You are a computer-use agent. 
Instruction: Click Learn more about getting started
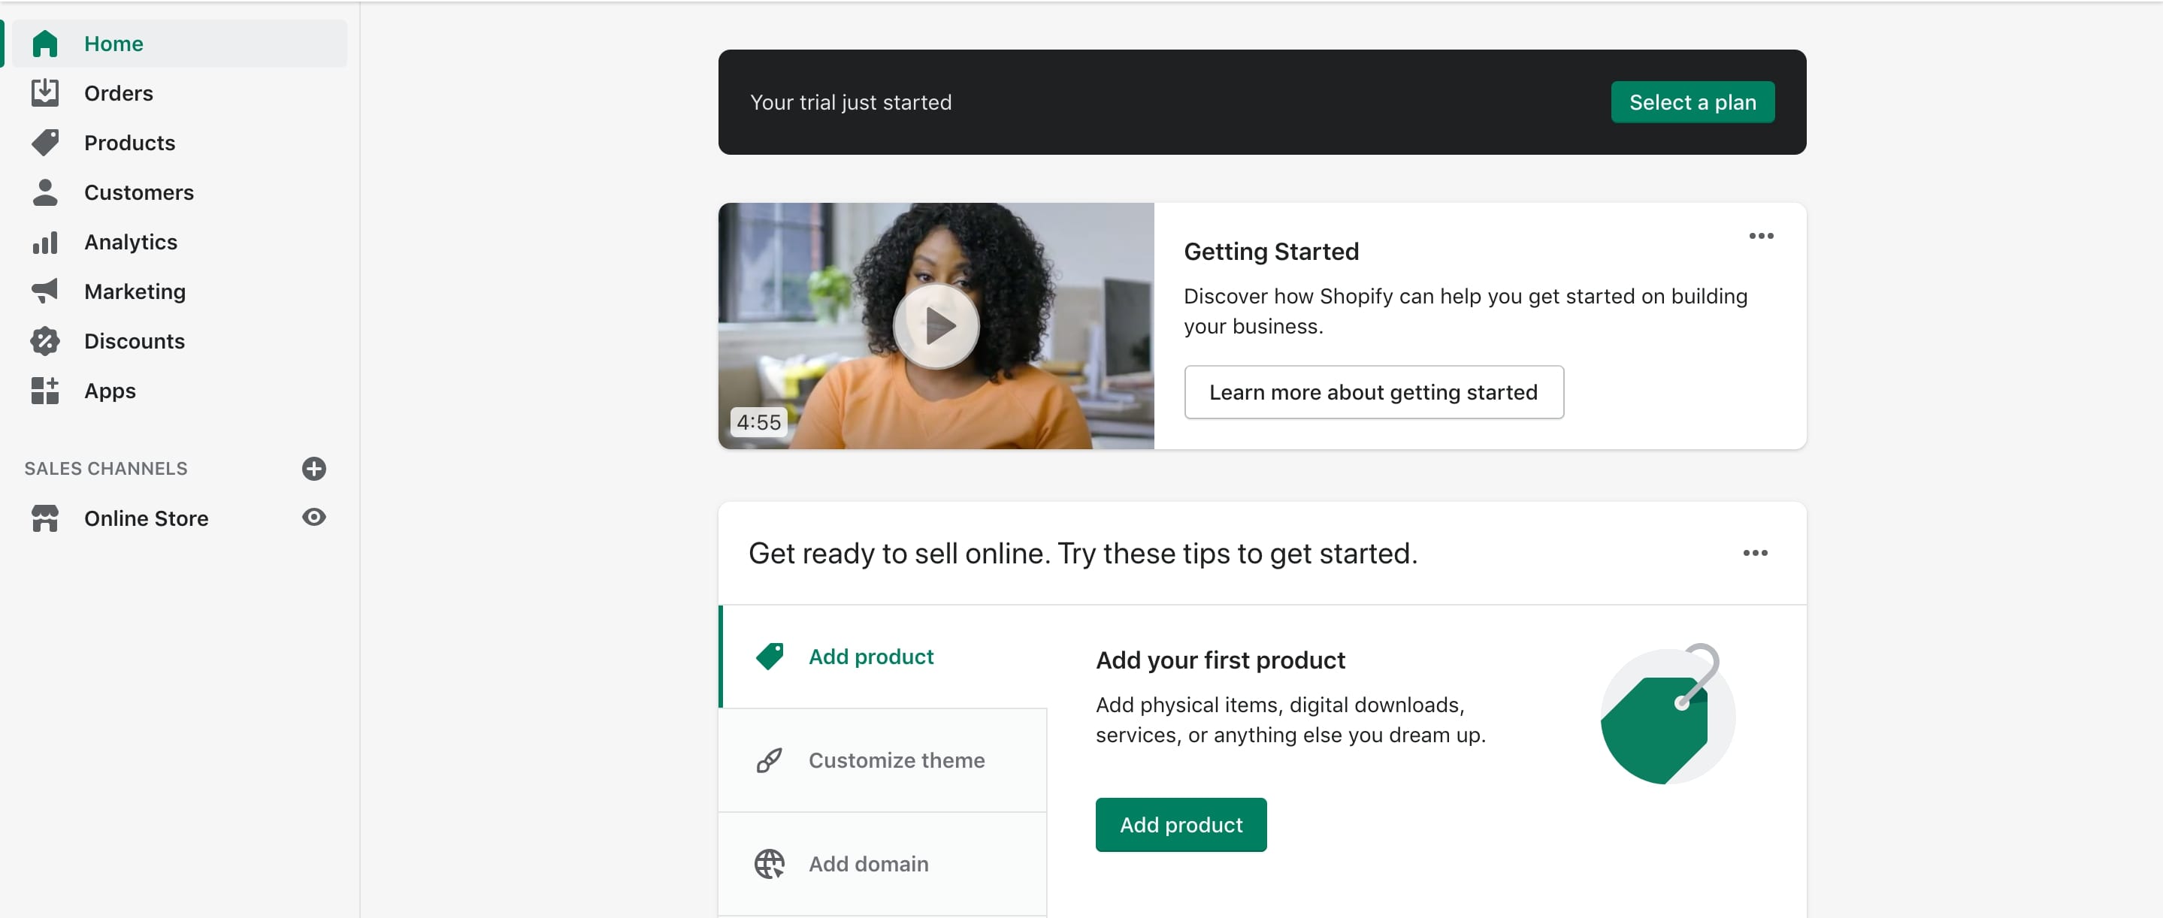(x=1373, y=392)
